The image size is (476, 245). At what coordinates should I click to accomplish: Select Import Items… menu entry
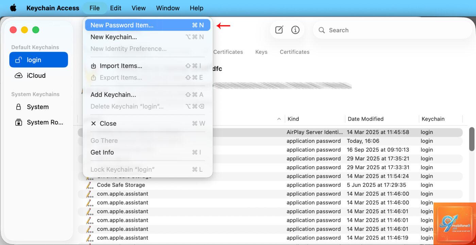click(x=148, y=66)
